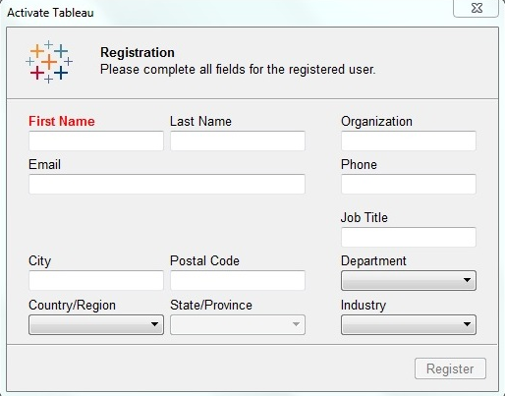Click the Industry dropdown arrow
This screenshot has height=396, width=505.
click(467, 324)
